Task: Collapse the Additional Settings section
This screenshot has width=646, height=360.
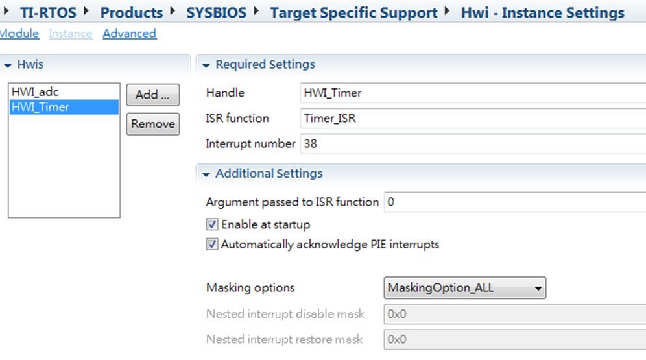Action: (206, 174)
